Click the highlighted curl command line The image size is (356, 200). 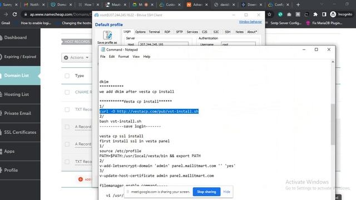(x=149, y=111)
